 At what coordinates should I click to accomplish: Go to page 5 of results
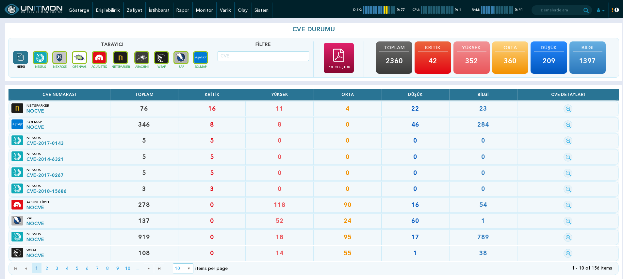(77, 268)
